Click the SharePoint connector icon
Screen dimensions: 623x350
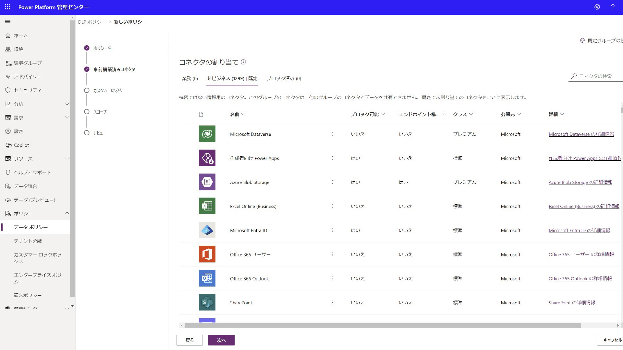click(207, 302)
